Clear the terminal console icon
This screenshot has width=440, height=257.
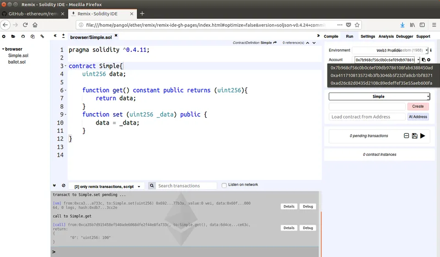[x=64, y=186]
